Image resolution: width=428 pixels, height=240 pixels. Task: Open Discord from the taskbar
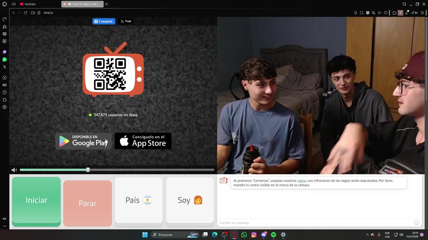pos(264,235)
